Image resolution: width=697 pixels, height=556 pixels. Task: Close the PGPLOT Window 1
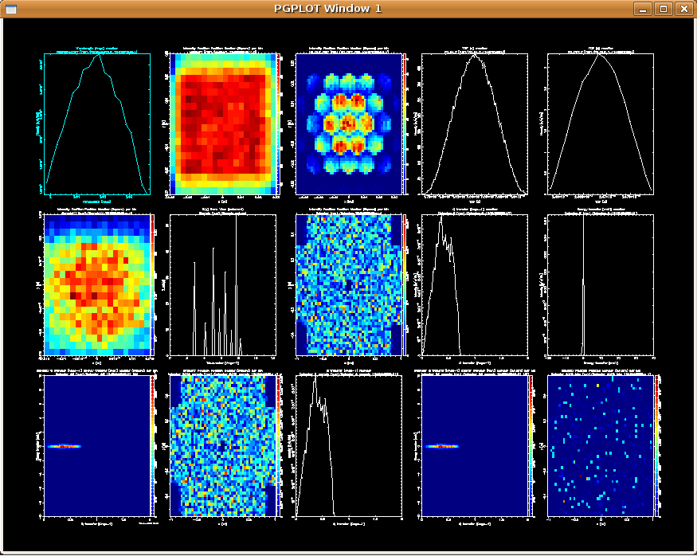683,9
